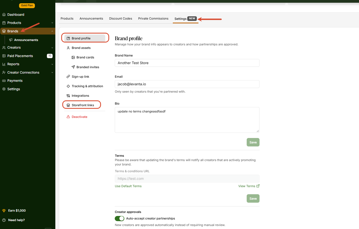Image resolution: width=359 pixels, height=229 pixels.
Task: Click the Brands storefront icon in sidebar
Action: coord(4,31)
